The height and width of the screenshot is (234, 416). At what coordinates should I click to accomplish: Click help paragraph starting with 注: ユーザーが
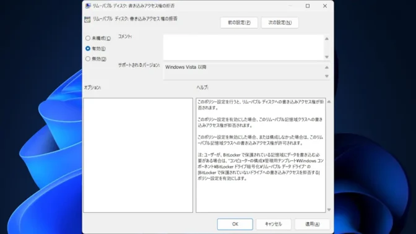pyautogui.click(x=260, y=167)
